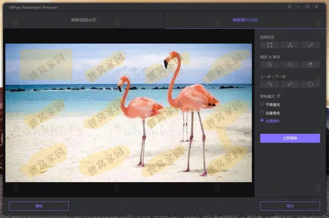Click the reset/restore circular arrow icon
Viewport: 329px width, 218px height.
click(x=310, y=84)
